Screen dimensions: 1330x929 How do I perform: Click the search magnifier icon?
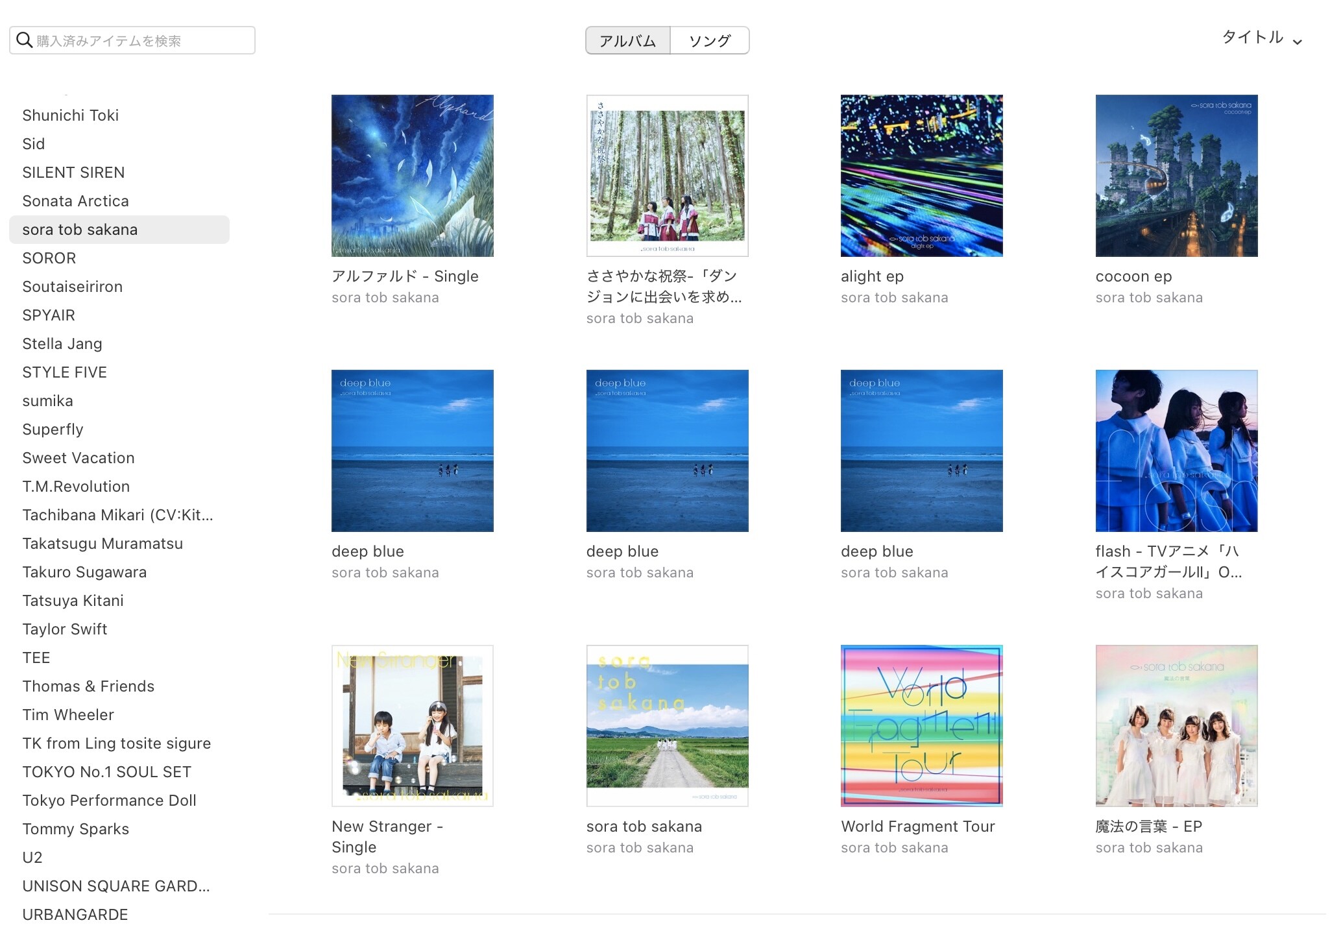coord(25,40)
